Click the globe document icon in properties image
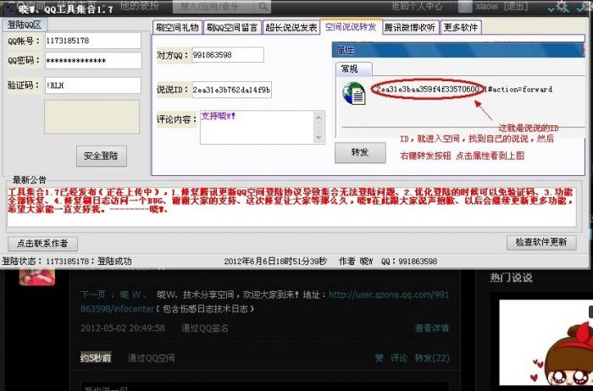The image size is (593, 391). pos(353,93)
